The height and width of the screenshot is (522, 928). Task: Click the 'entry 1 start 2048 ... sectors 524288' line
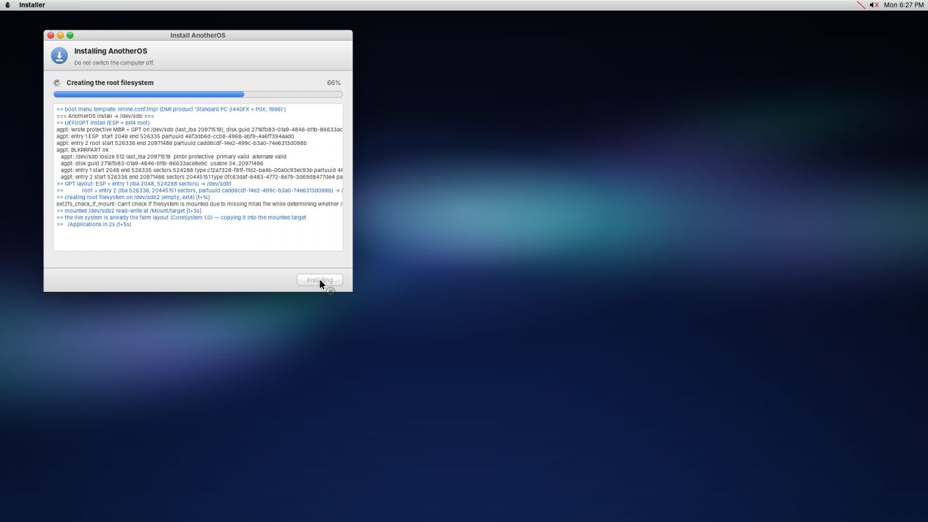[x=202, y=170]
